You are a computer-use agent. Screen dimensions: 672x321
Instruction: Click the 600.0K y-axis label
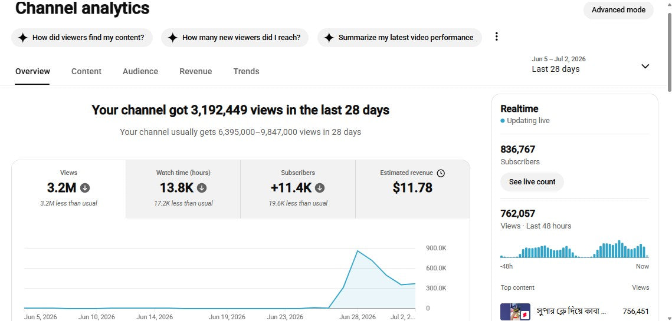[x=436, y=268]
